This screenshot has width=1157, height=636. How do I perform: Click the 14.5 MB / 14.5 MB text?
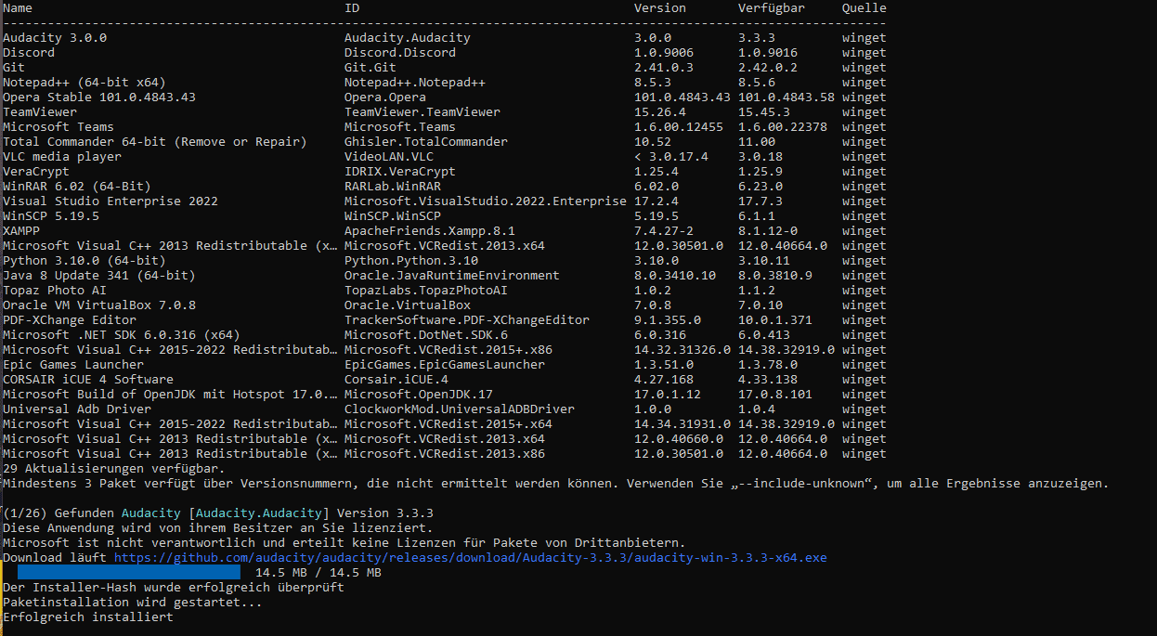coord(318,573)
